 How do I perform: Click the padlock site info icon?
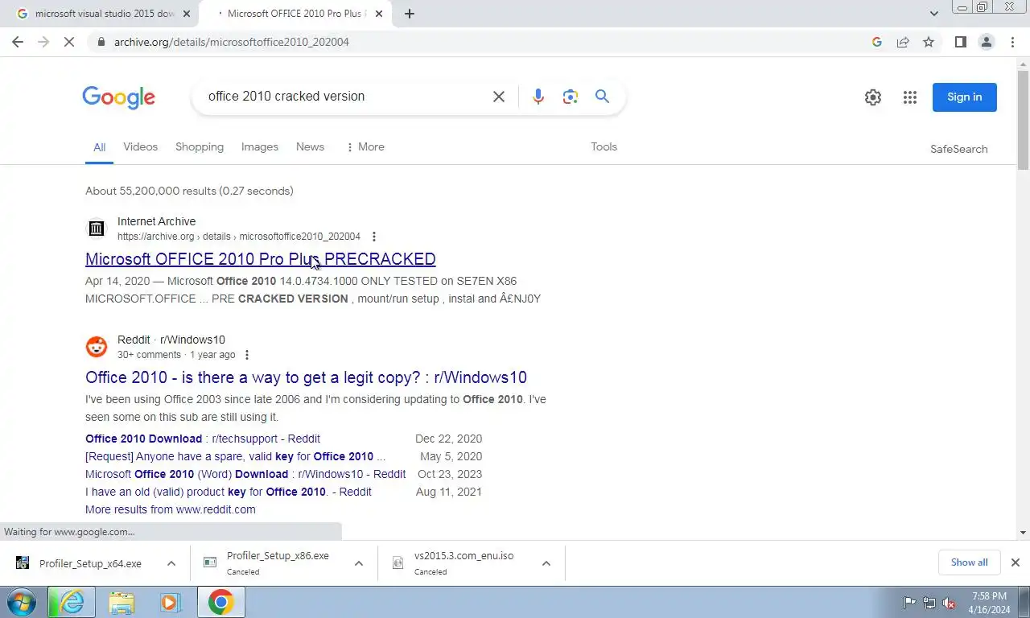pos(101,42)
